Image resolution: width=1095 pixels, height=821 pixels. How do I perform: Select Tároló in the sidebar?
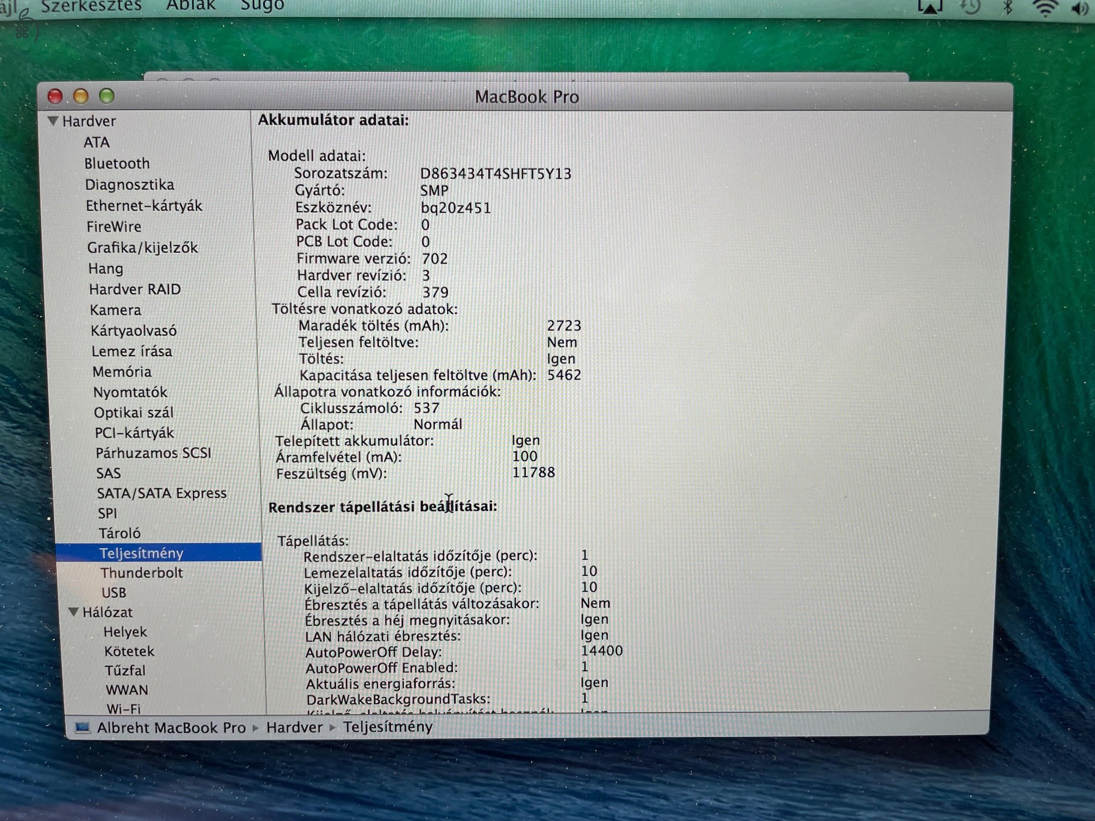click(119, 533)
